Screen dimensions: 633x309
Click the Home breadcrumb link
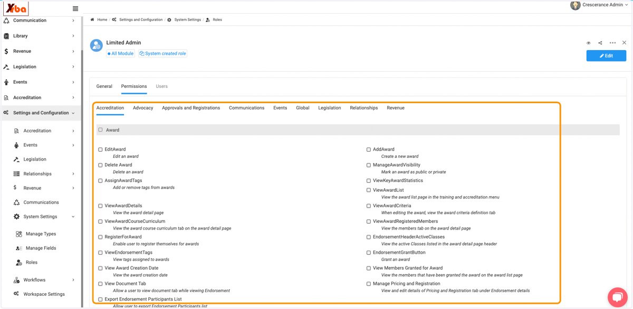pos(102,19)
